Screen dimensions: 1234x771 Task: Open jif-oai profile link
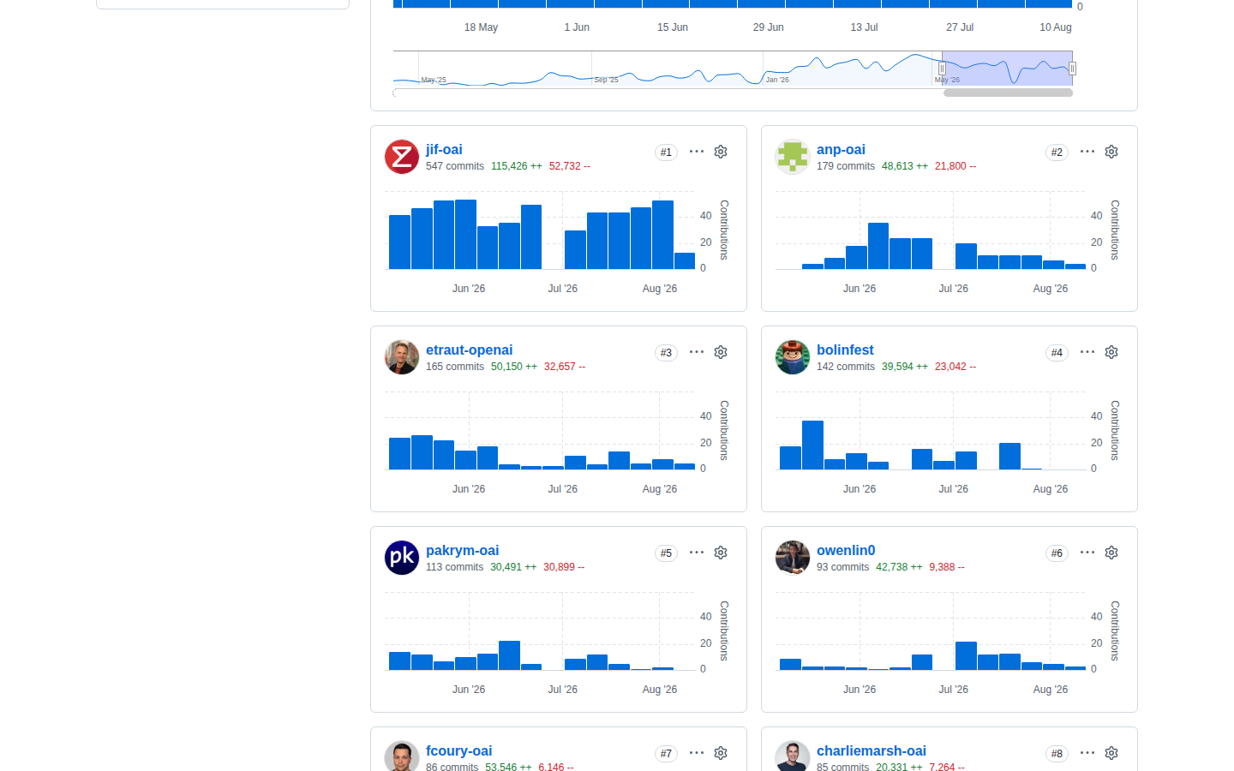pyautogui.click(x=444, y=149)
